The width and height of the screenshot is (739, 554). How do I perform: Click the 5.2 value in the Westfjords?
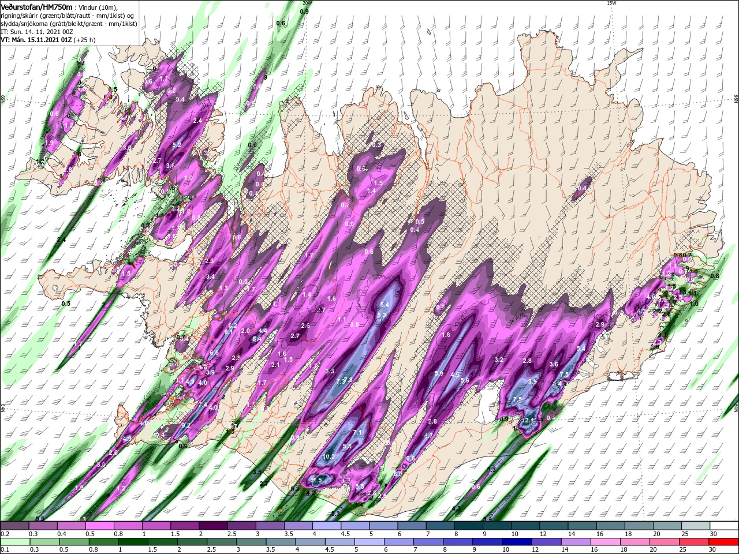(x=177, y=145)
